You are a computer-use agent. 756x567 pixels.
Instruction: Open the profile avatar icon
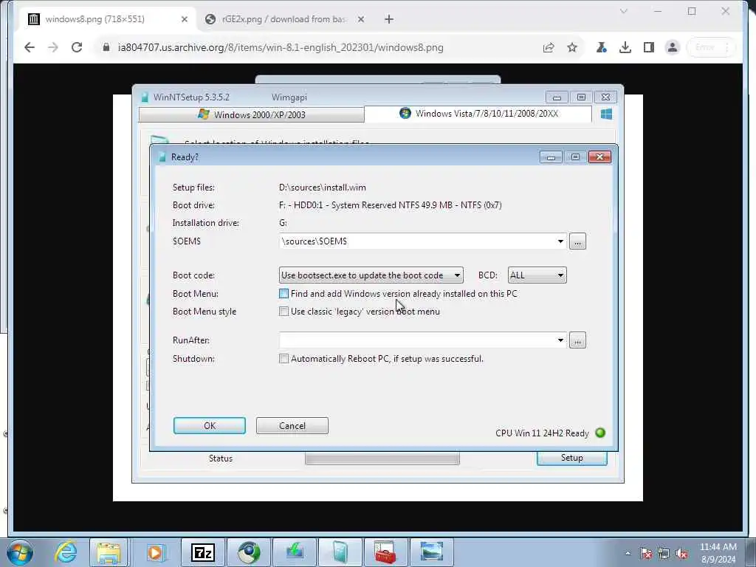pyautogui.click(x=672, y=47)
